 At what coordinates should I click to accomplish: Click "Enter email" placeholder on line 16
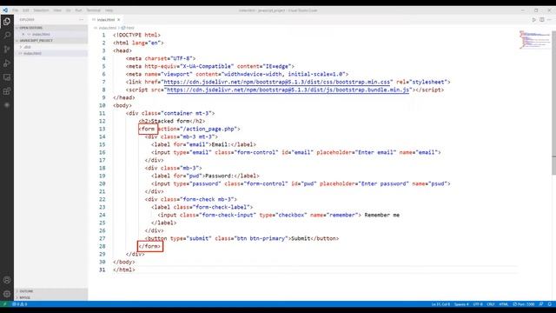(x=375, y=152)
